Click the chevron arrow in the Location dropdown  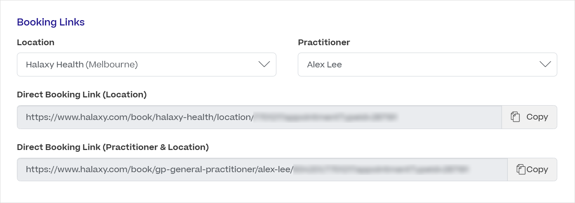[264, 64]
